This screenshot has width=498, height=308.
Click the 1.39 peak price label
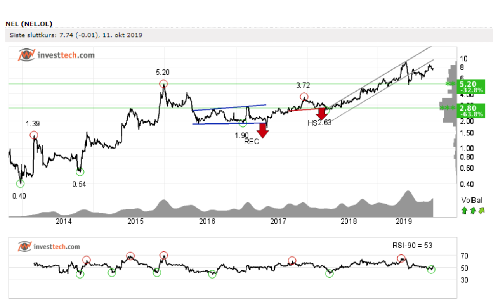tap(33, 124)
